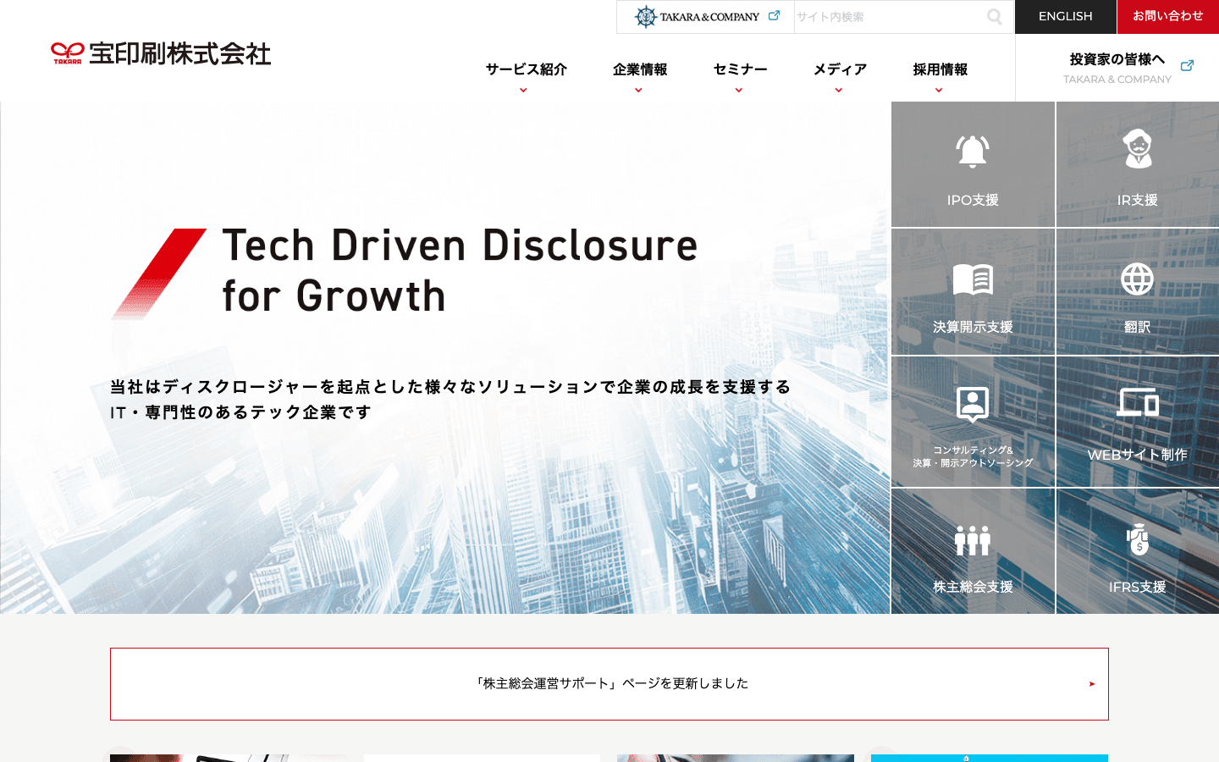Click the コンサルティング presenter icon
1219x762 pixels.
pyautogui.click(x=973, y=404)
